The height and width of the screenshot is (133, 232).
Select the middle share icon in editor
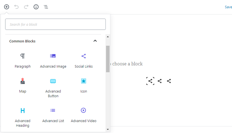(x=160, y=81)
